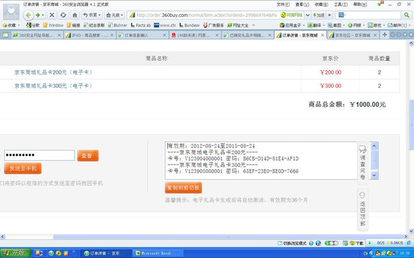414x258 pixels.
Task: Reload the page using the refresh icon
Action: point(63,15)
